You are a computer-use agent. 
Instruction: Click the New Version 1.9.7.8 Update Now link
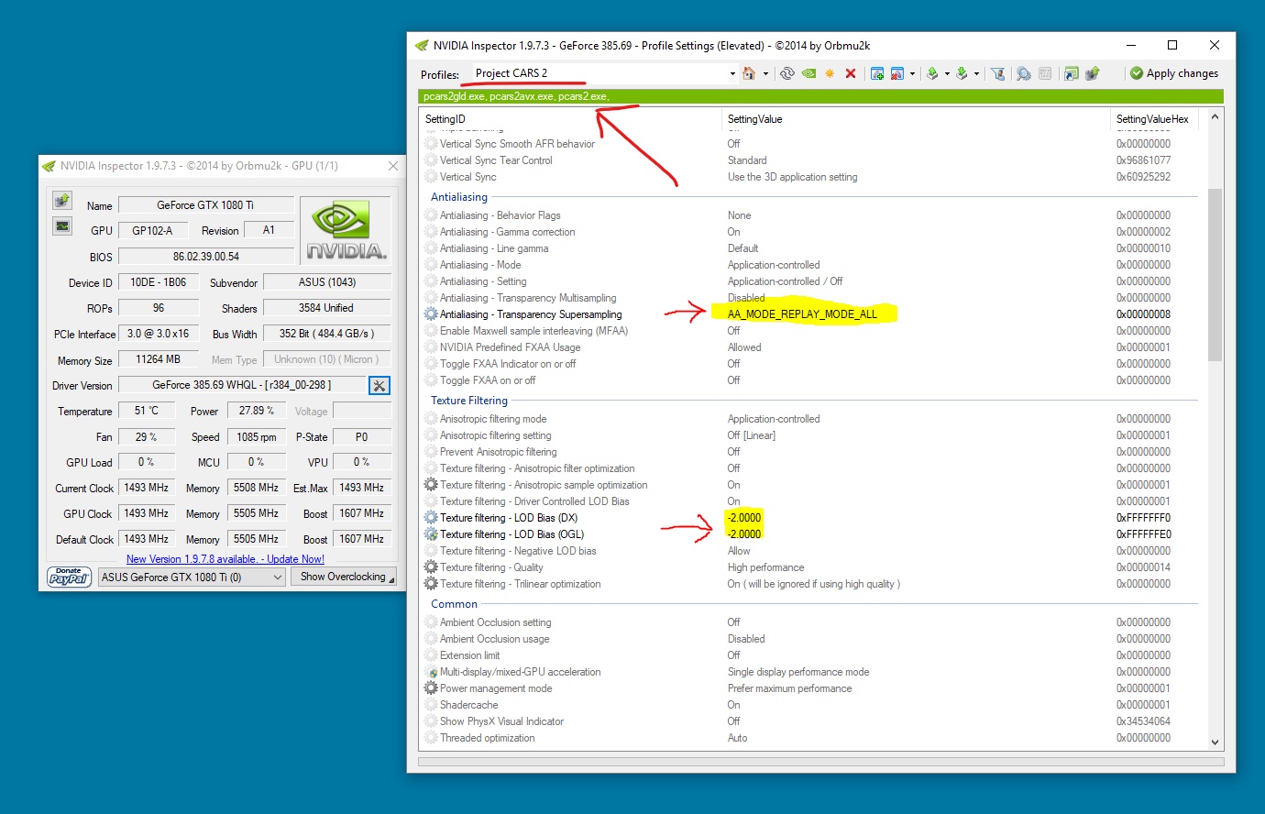(225, 559)
